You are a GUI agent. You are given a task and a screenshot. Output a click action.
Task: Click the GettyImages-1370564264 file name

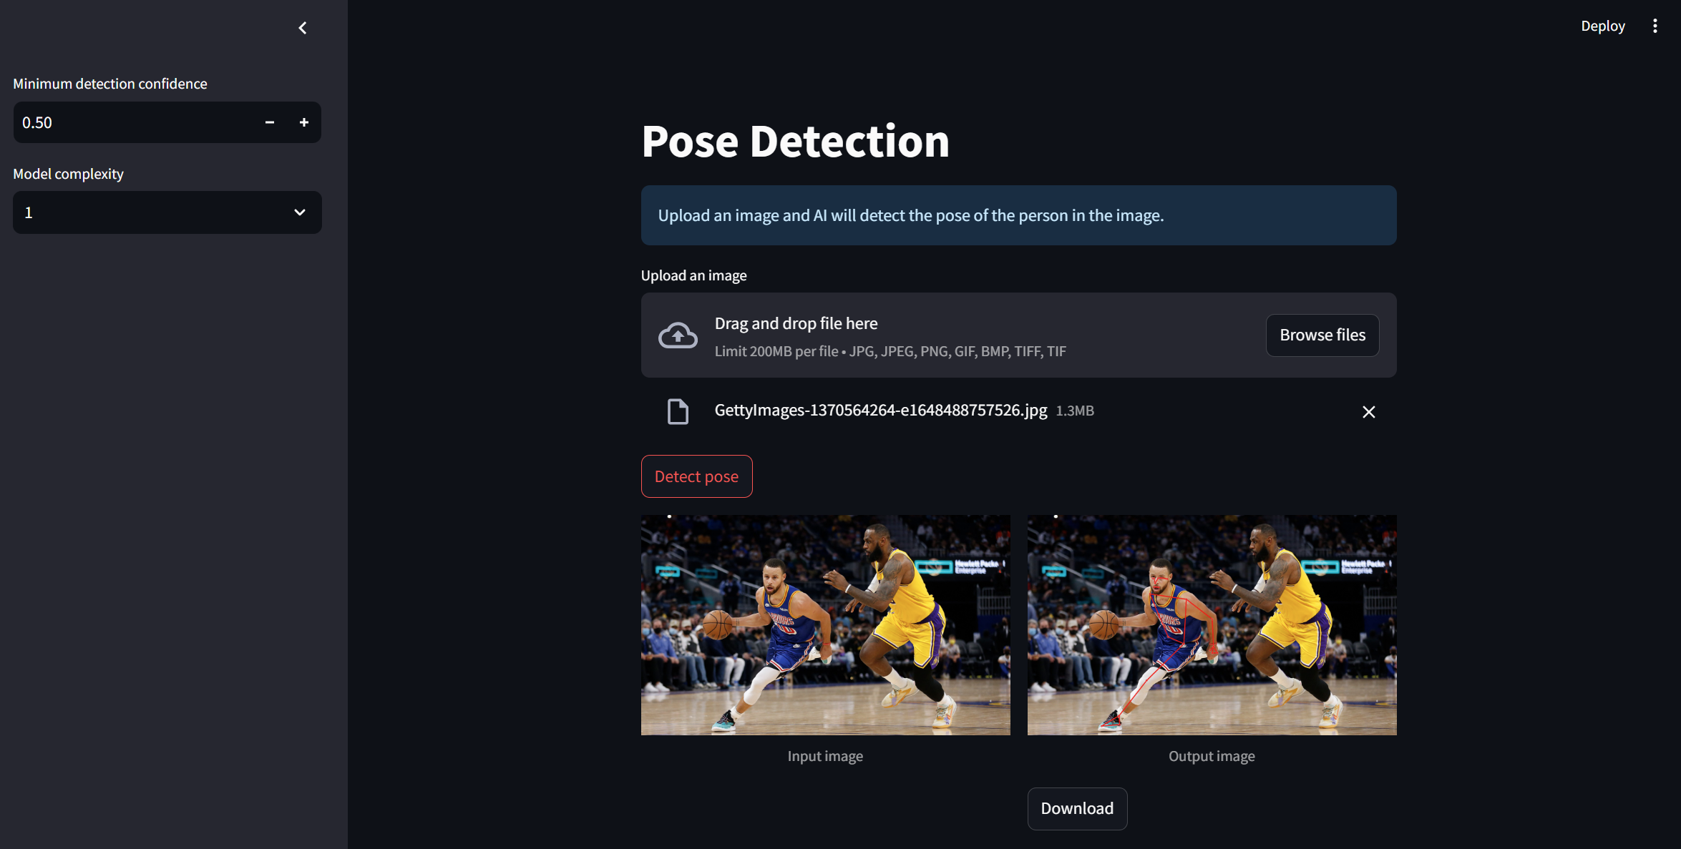(x=880, y=410)
